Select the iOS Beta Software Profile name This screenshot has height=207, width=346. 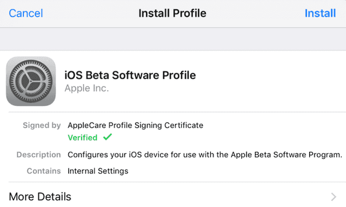(130, 75)
